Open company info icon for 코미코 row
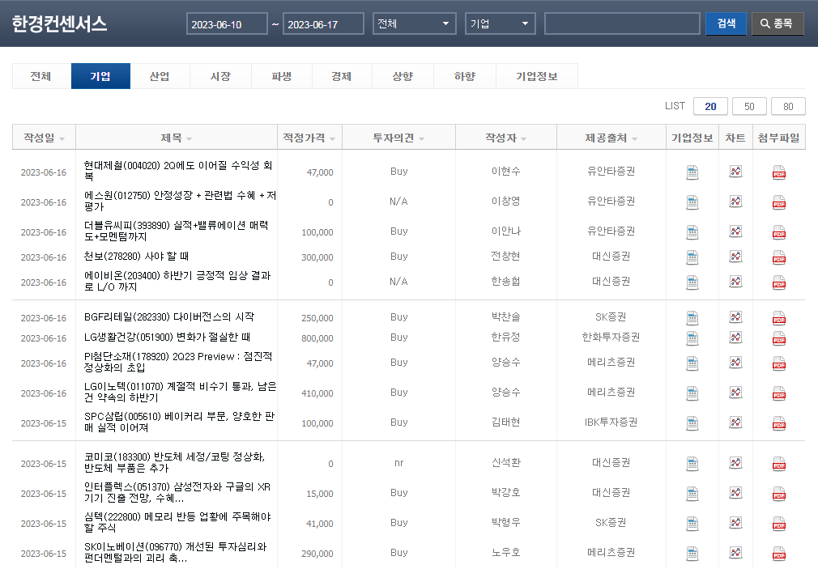 coord(692,464)
